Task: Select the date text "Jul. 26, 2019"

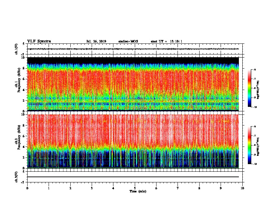Action: pos(96,41)
